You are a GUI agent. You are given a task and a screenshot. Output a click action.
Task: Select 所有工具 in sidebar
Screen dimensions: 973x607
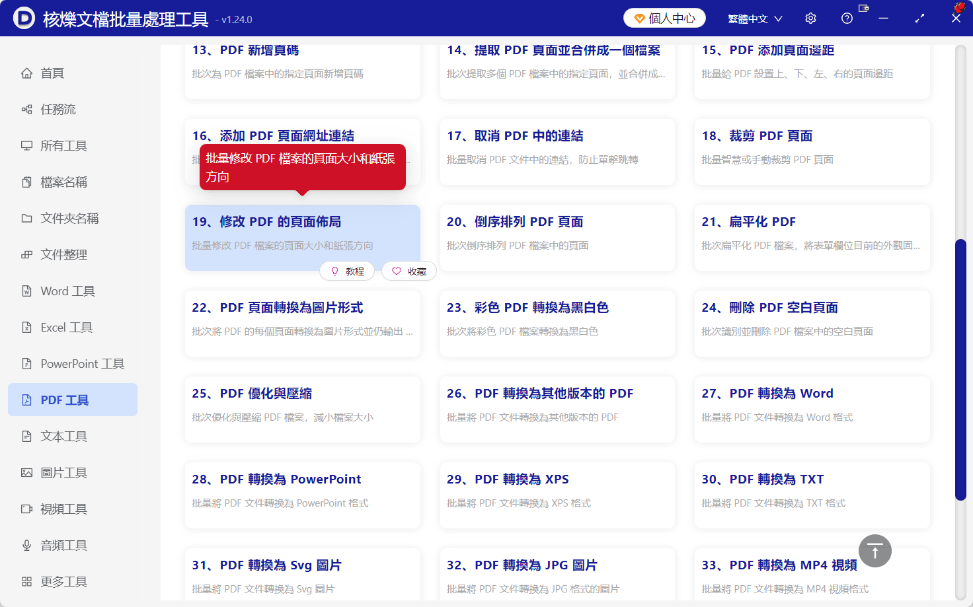click(73, 146)
